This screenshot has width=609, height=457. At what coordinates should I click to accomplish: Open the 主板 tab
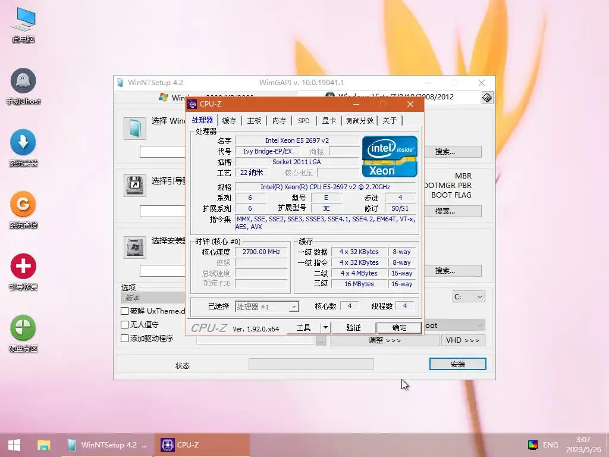(x=254, y=120)
